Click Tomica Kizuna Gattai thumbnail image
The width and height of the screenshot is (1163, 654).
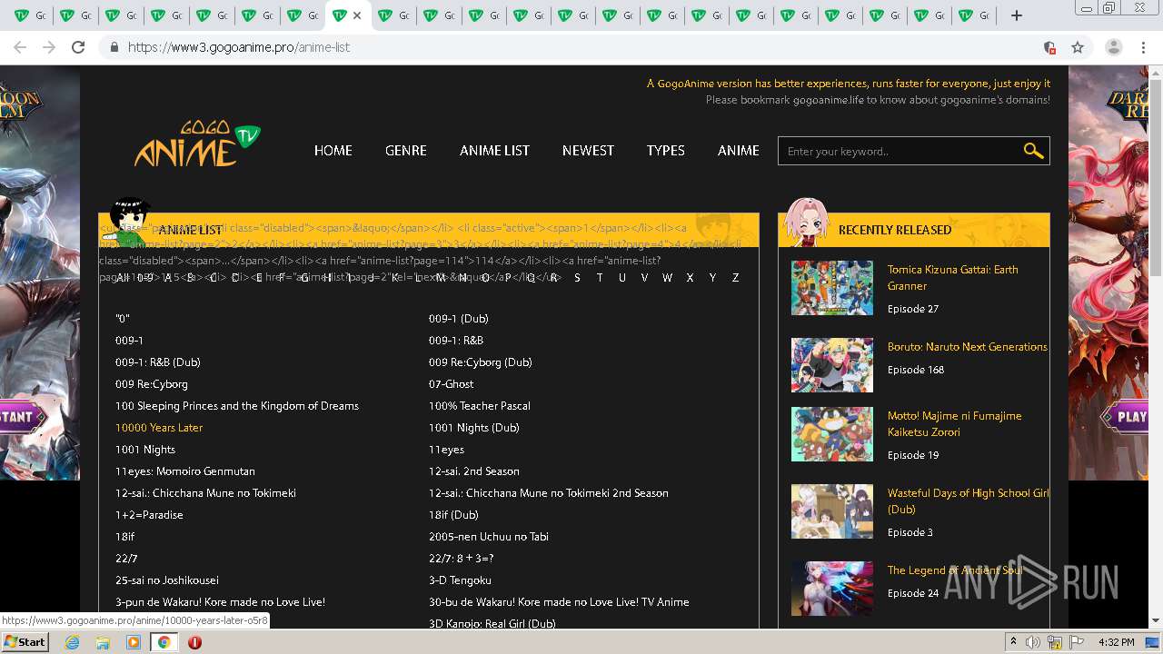pyautogui.click(x=832, y=288)
